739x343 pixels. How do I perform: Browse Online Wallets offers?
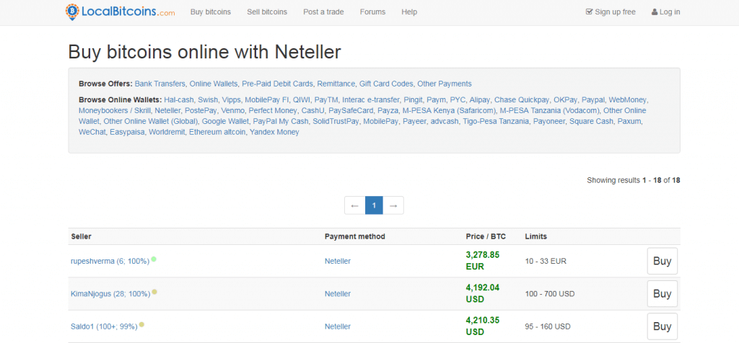(x=214, y=84)
